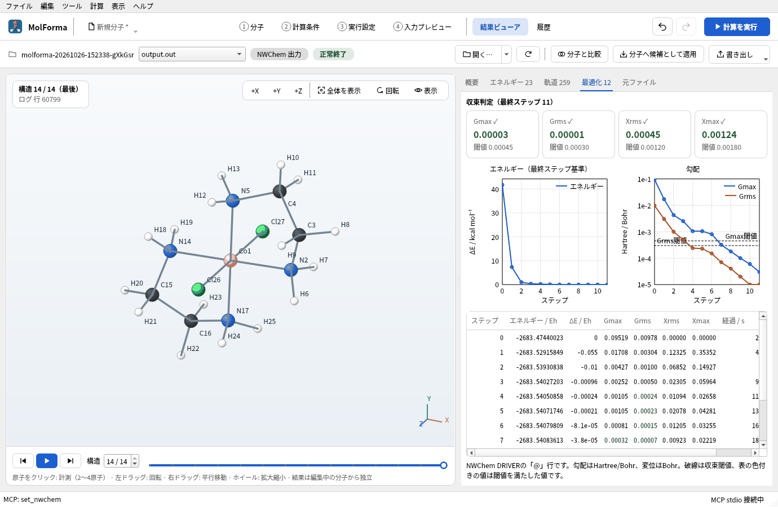Go to step ④ 入力プレビュー
The image size is (778, 507).
coord(422,26)
